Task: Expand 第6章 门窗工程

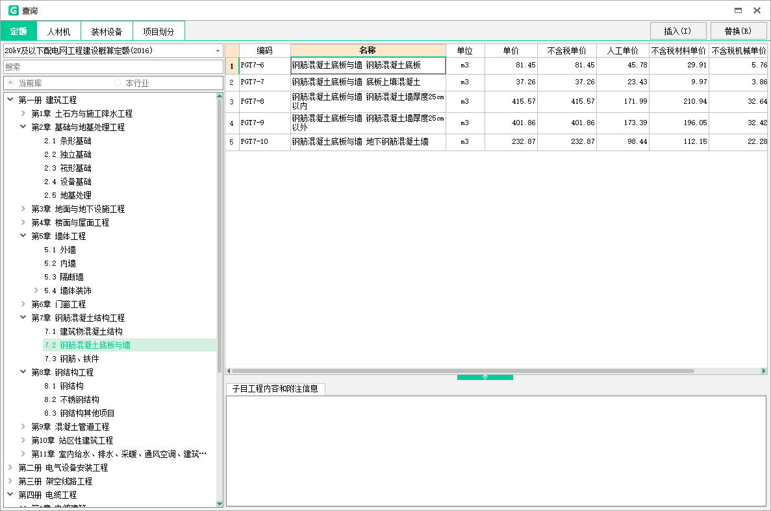Action: coord(23,304)
